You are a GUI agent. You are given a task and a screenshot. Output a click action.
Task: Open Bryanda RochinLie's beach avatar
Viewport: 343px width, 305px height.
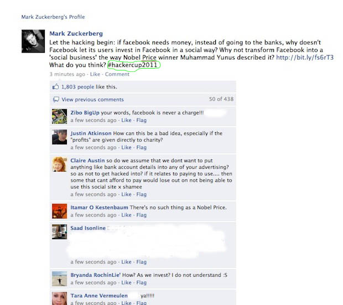tap(60, 279)
